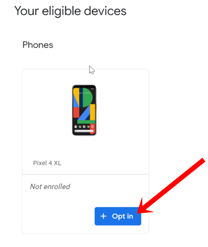208x247 pixels.
Task: Click the Google Photos icon on phone image
Action: tap(84, 127)
